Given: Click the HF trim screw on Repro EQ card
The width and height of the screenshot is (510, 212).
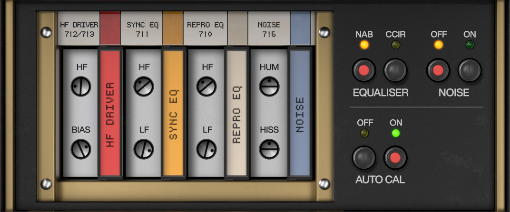Looking at the screenshot, I should [206, 87].
